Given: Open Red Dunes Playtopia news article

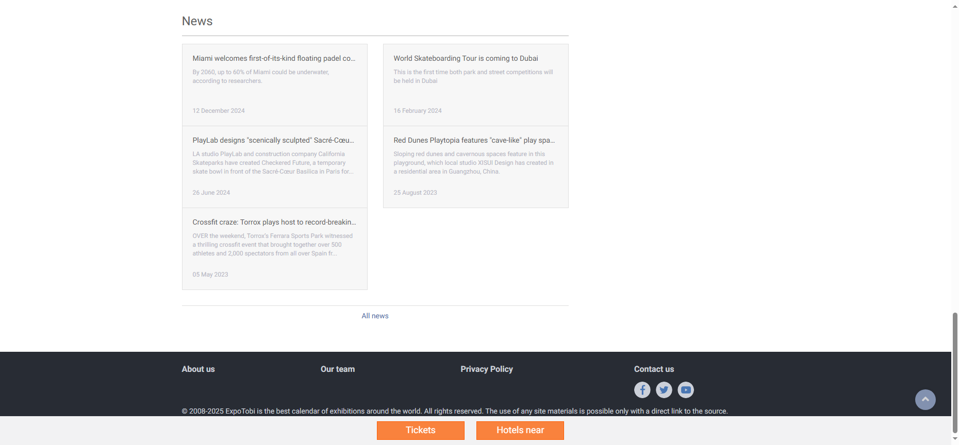Looking at the screenshot, I should pyautogui.click(x=474, y=140).
